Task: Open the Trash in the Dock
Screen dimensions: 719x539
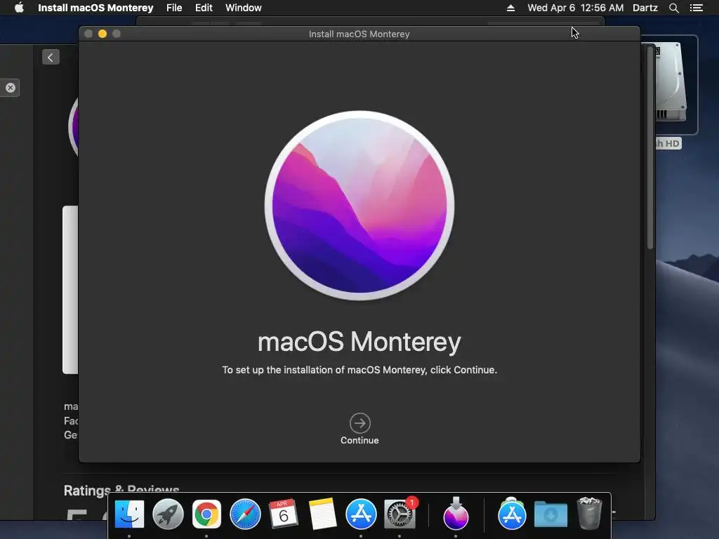Action: point(589,513)
